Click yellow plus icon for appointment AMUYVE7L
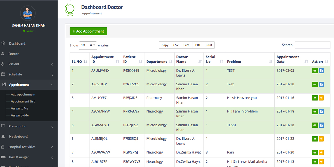This screenshot has width=334, height=167. (x=321, y=98)
